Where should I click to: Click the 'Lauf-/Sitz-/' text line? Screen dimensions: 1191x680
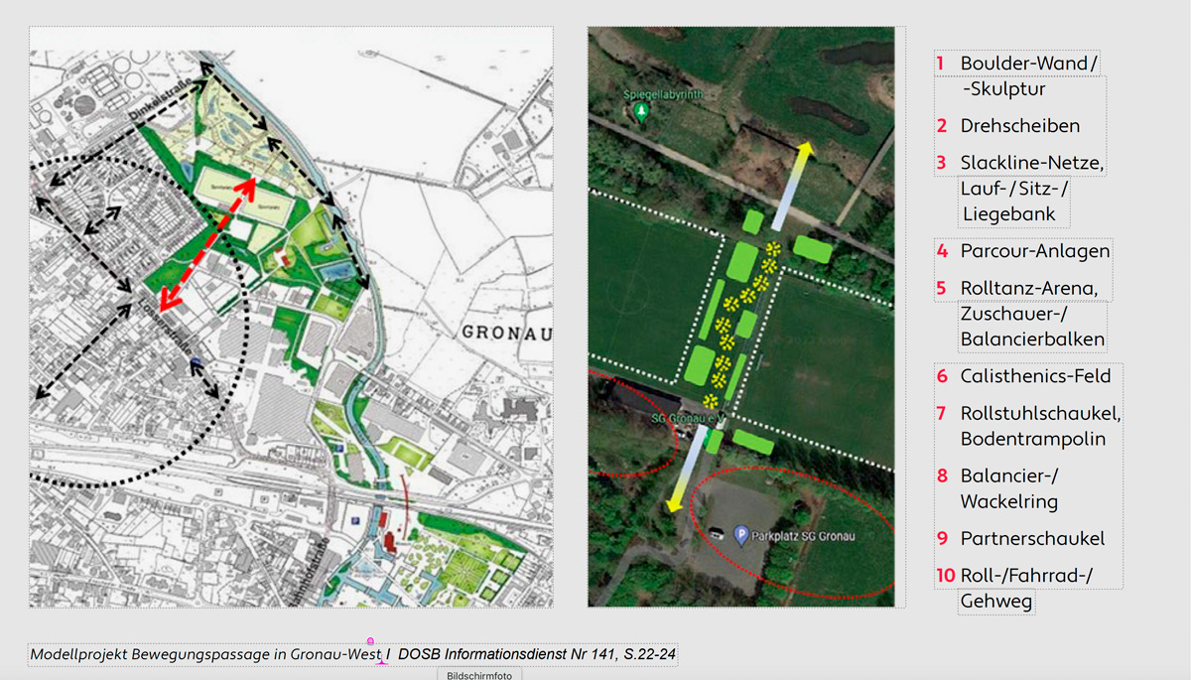pyautogui.click(x=1014, y=188)
